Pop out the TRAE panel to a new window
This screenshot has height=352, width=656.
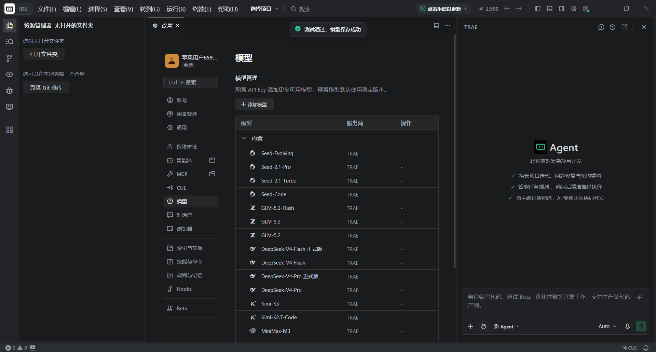pyautogui.click(x=624, y=27)
